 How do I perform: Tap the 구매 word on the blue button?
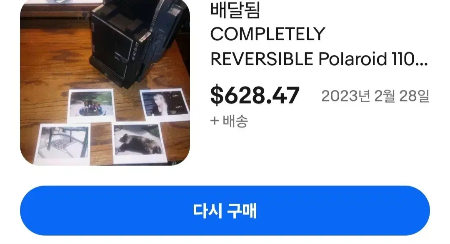242,211
